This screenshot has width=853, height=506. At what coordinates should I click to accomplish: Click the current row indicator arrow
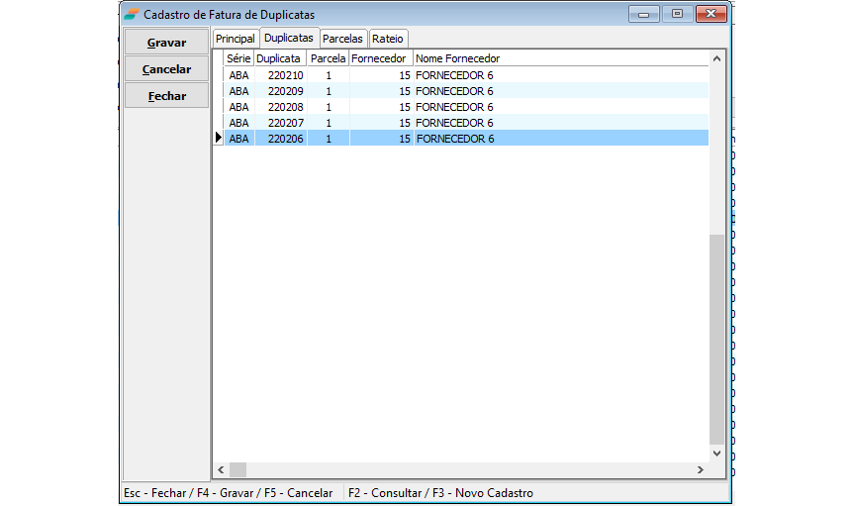point(219,139)
